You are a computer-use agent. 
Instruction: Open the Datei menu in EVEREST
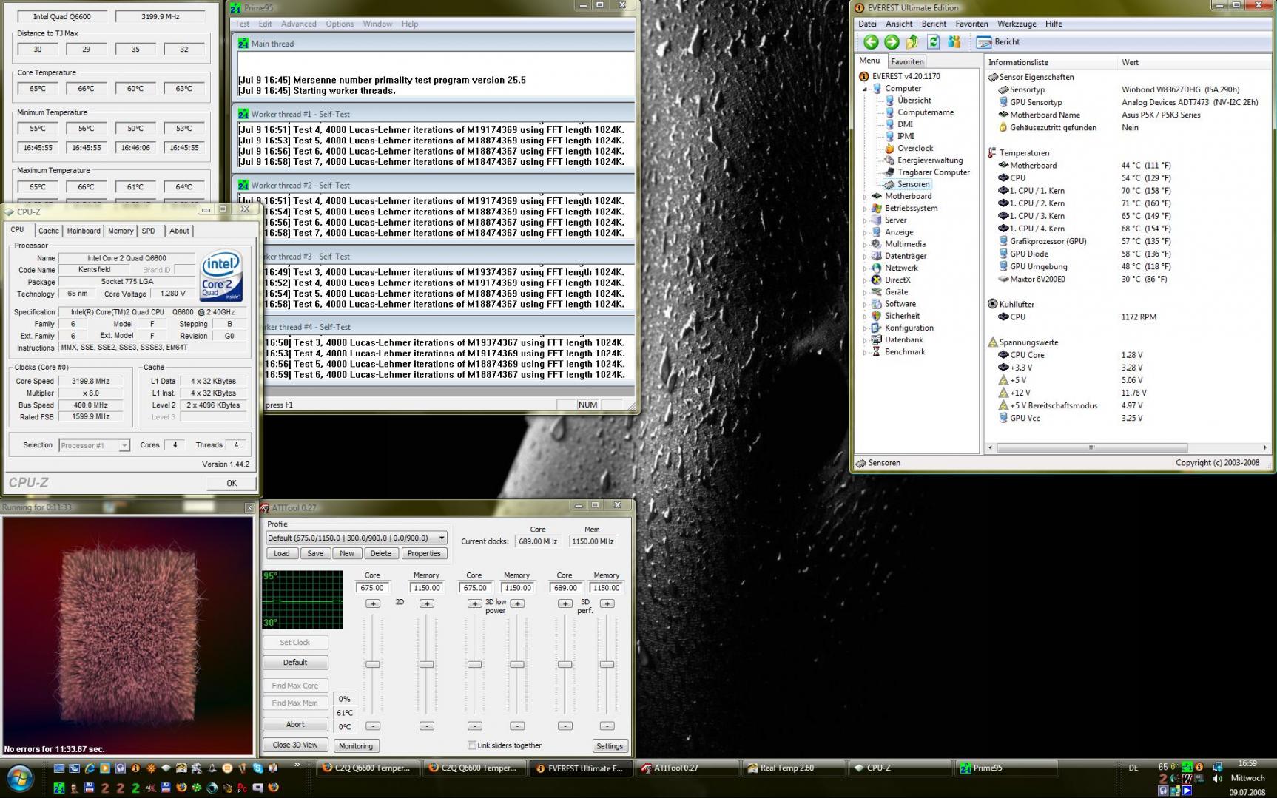867,24
